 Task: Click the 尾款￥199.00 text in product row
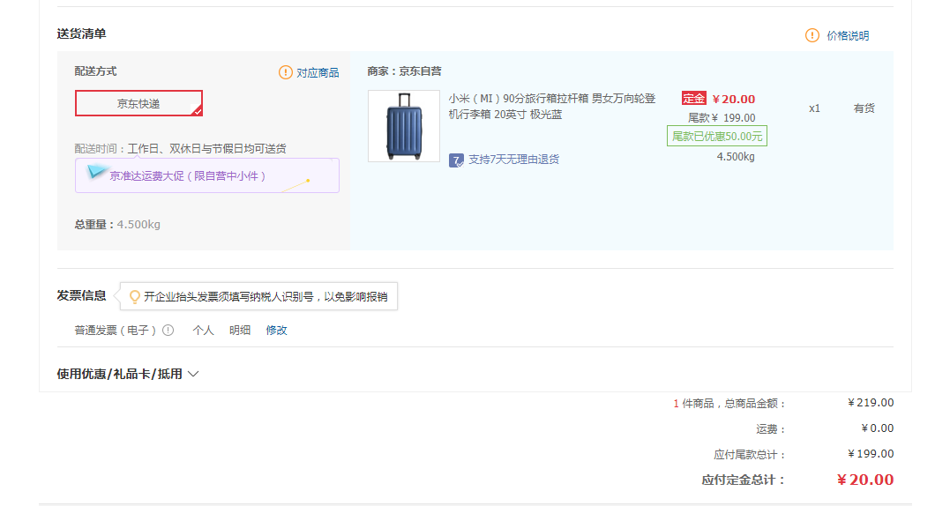coord(722,118)
